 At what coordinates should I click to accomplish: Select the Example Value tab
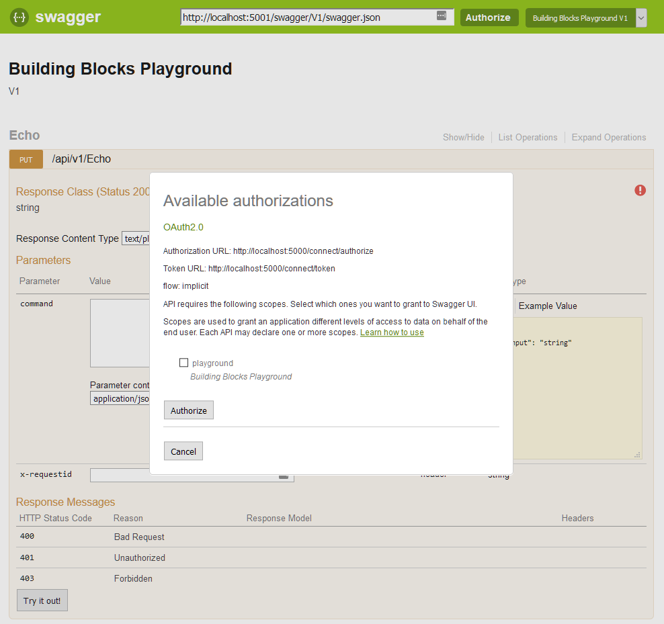(548, 306)
